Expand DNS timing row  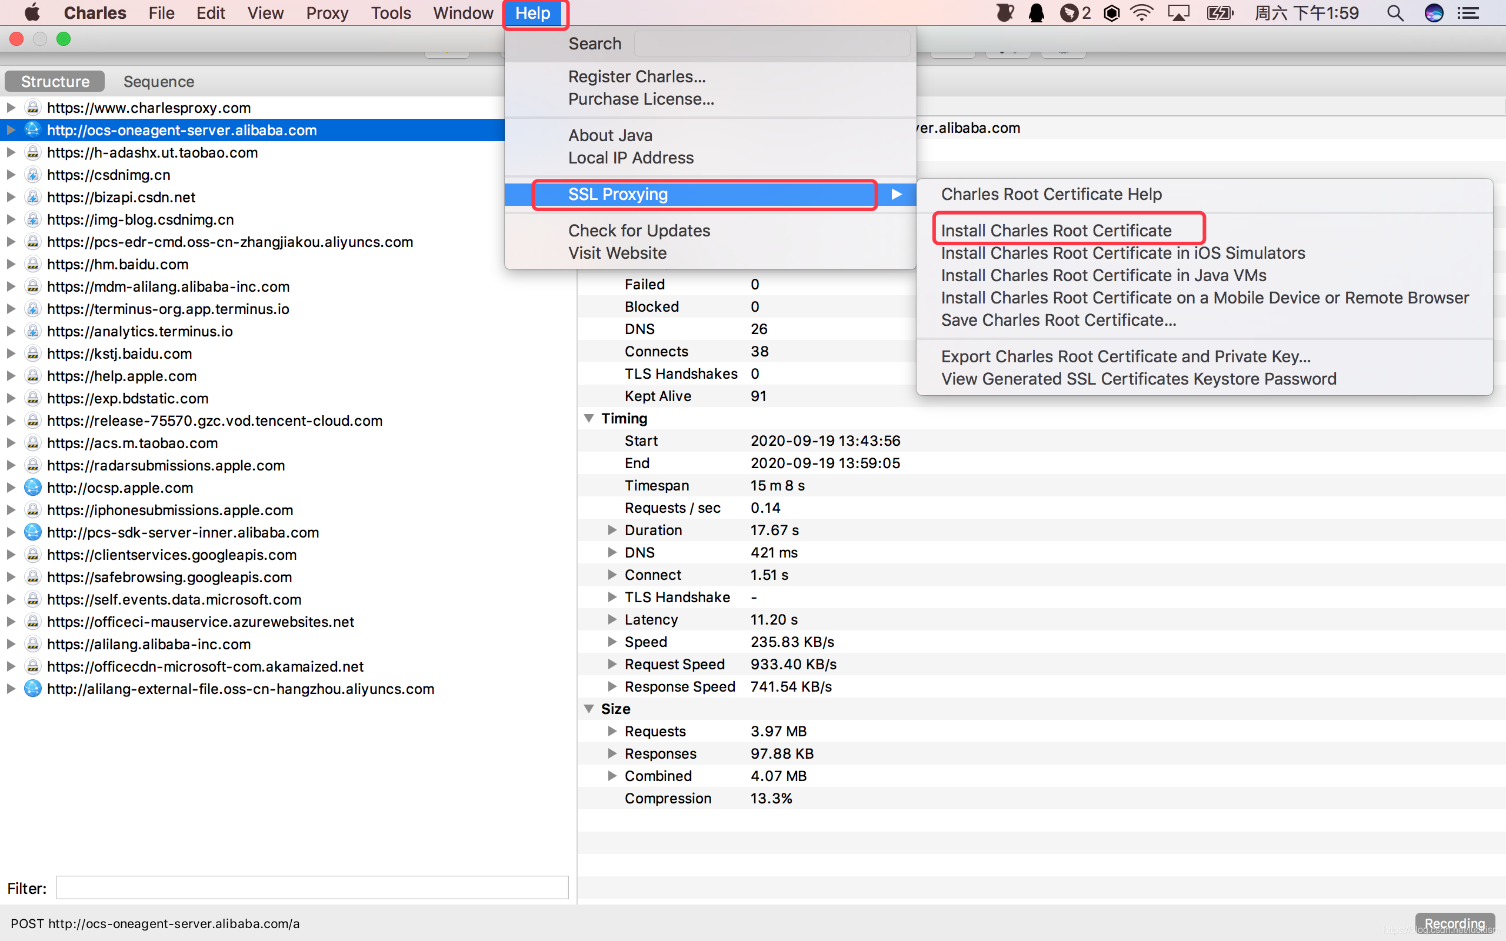(611, 552)
